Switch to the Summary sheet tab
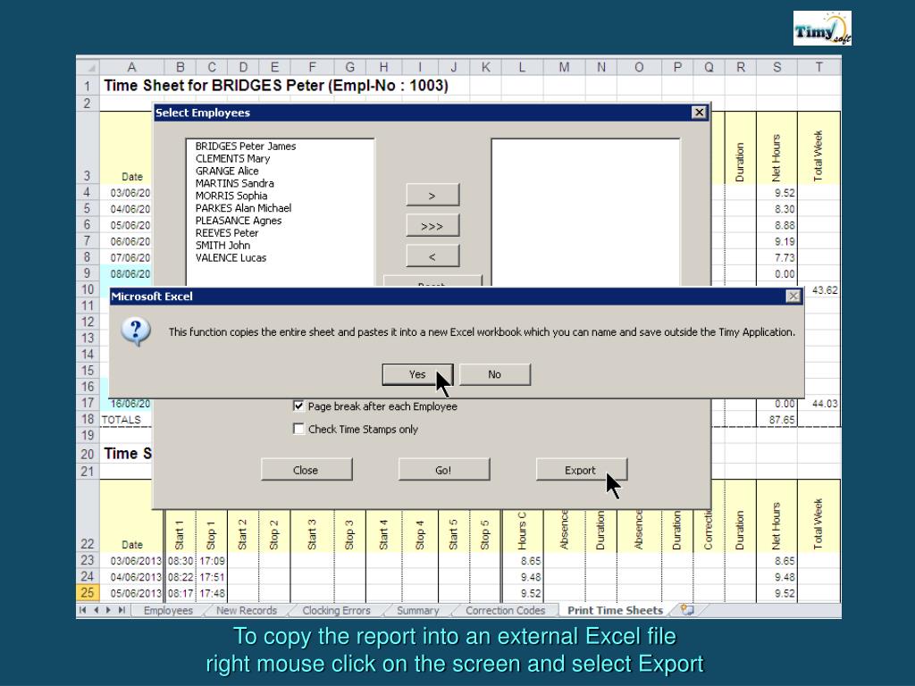This screenshot has height=686, width=915. click(418, 610)
